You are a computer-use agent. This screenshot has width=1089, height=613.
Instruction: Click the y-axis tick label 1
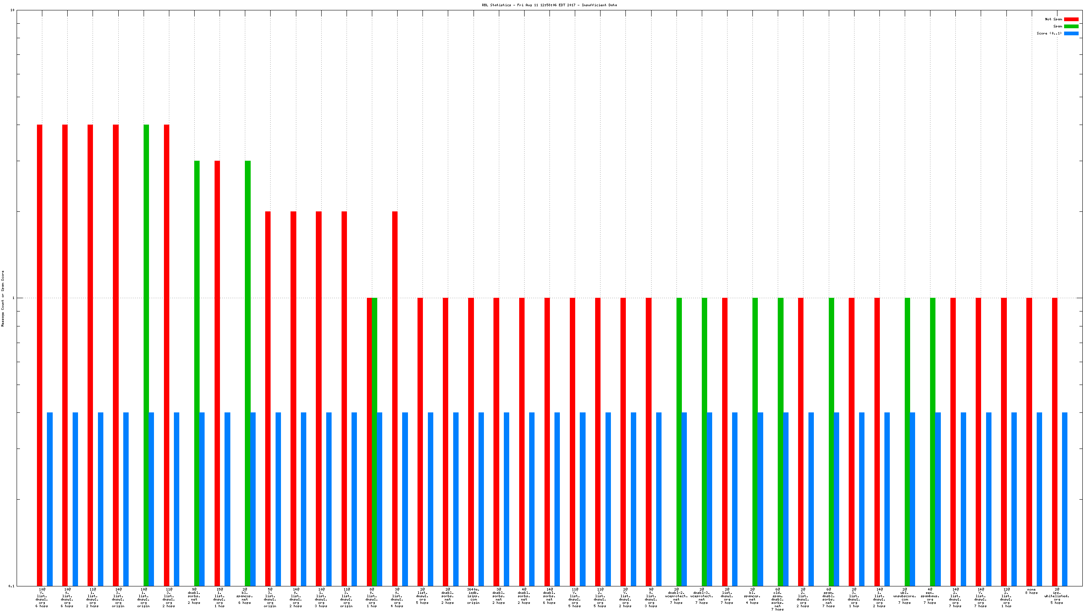click(13, 298)
